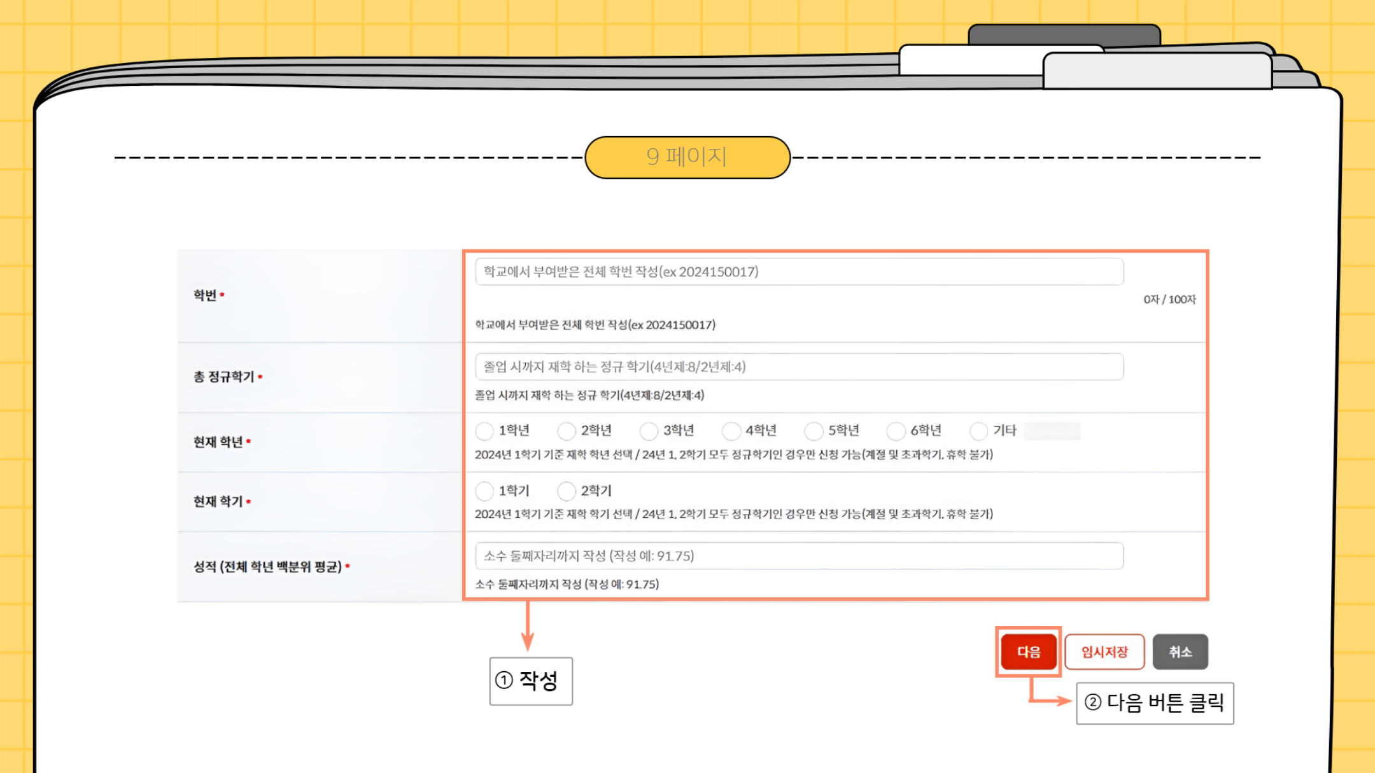Select the 4학년 radio button

point(731,431)
